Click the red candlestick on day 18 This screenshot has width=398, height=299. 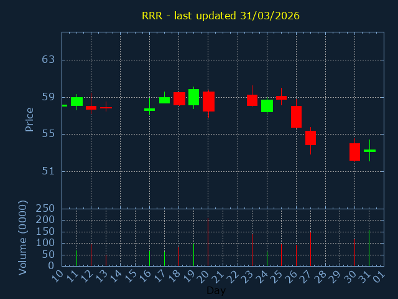pos(179,98)
